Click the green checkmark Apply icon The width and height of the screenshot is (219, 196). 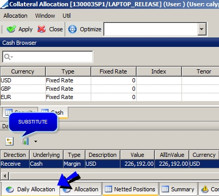(x=11, y=29)
